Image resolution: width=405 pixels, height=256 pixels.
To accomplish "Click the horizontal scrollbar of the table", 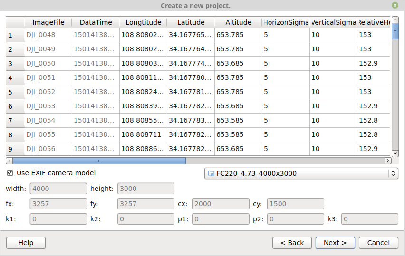I will tap(99, 161).
